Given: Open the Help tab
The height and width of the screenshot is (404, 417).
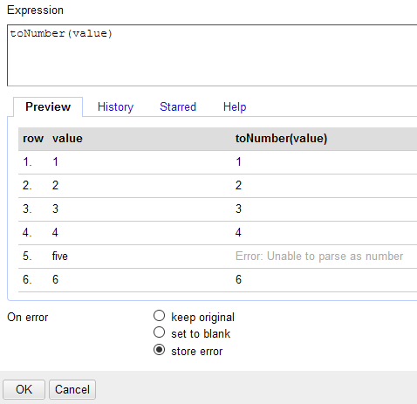Looking at the screenshot, I should (235, 106).
